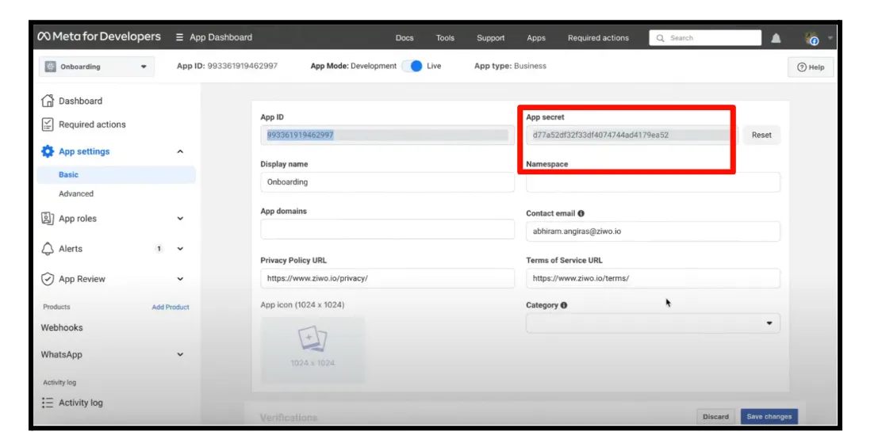Open the Docs menu

point(405,38)
